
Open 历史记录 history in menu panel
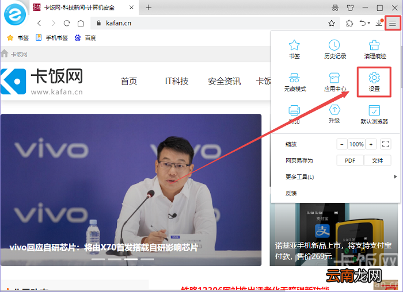tap(334, 49)
